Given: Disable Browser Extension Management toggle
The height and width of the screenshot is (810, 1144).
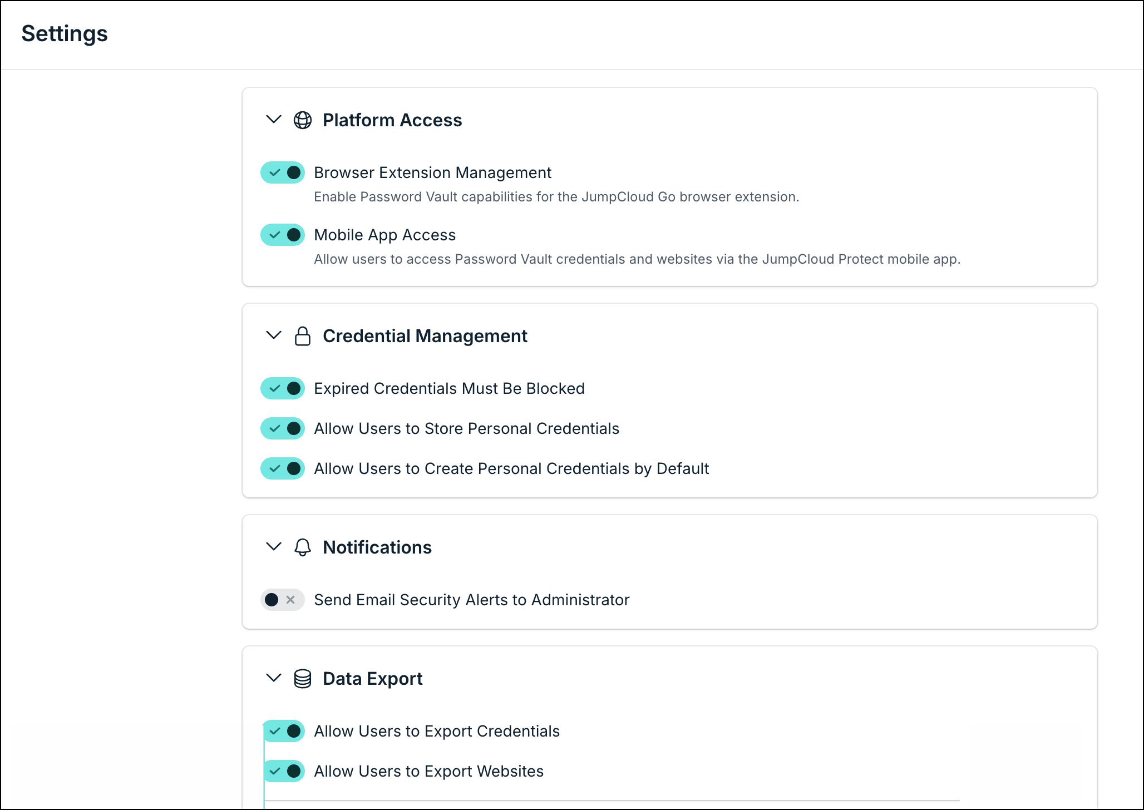Looking at the screenshot, I should [283, 172].
